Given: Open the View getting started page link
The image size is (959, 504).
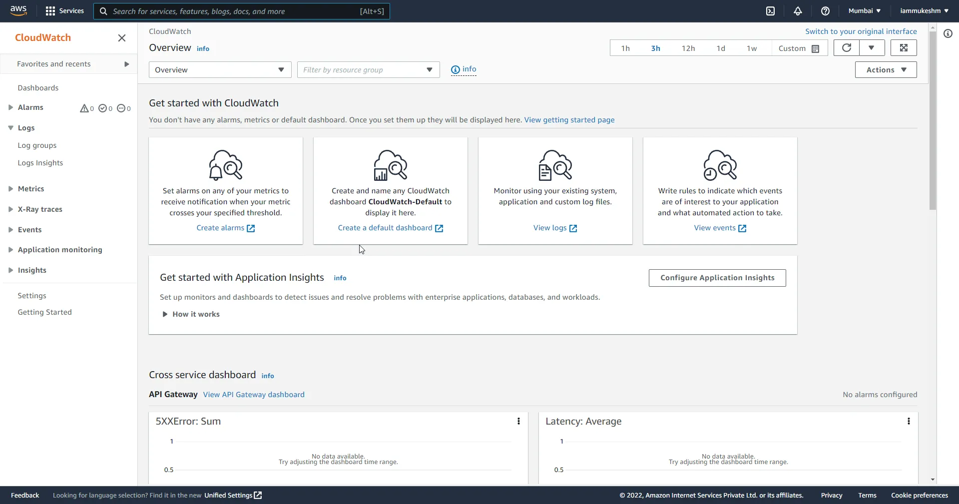Looking at the screenshot, I should (x=570, y=120).
